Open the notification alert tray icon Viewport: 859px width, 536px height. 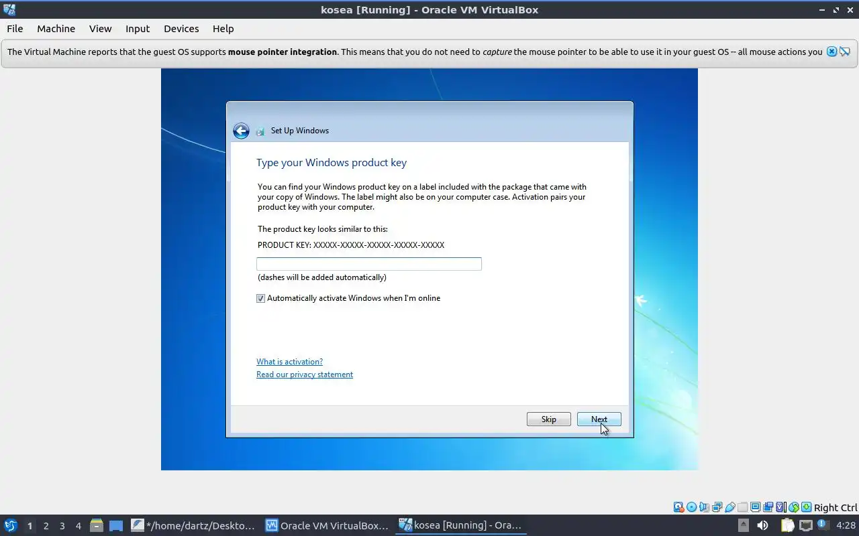tap(822, 525)
